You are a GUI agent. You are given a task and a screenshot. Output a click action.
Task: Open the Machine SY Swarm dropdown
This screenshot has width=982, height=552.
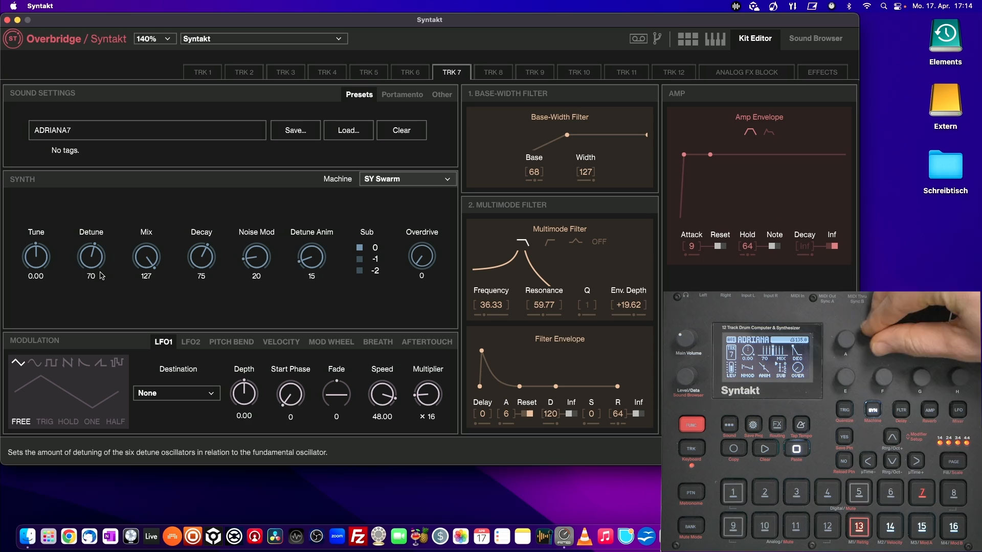[408, 179]
